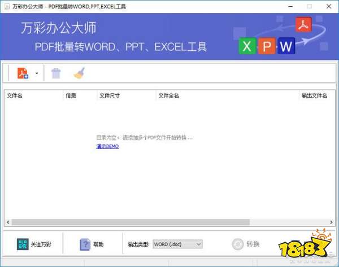Viewport: 339px width, 267px height.
Task: Click the PDF logo in banner
Action: (x=303, y=25)
